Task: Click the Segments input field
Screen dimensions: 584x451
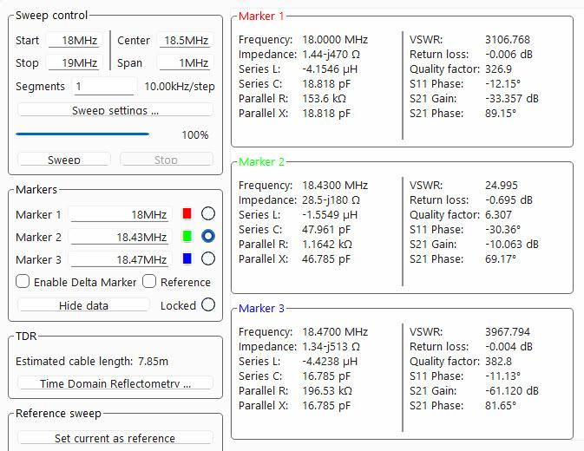Action: (x=104, y=87)
